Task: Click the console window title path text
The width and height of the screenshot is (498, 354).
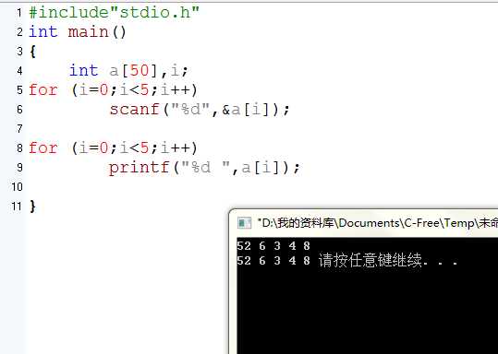Action: point(377,223)
